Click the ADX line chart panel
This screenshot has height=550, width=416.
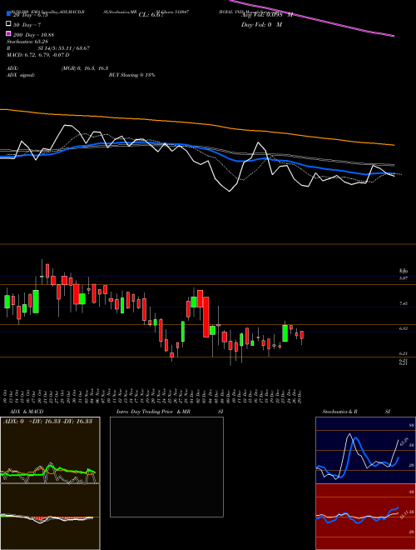(50, 450)
